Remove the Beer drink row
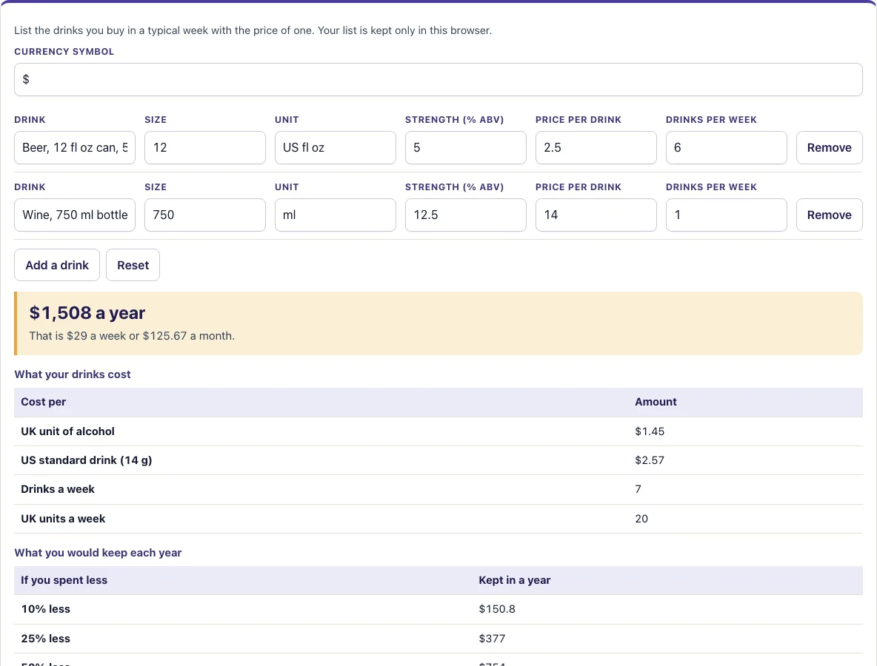 tap(829, 147)
